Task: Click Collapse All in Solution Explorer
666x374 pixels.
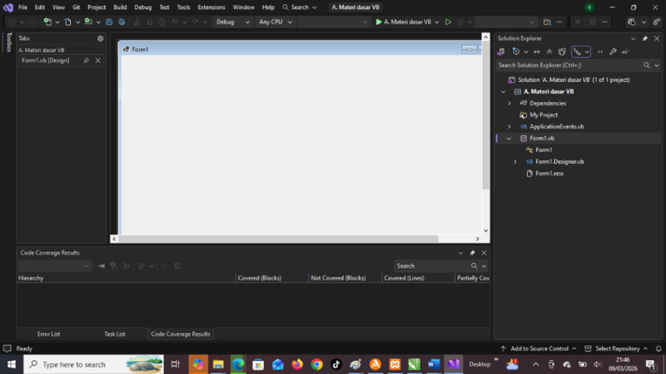Action: point(550,52)
